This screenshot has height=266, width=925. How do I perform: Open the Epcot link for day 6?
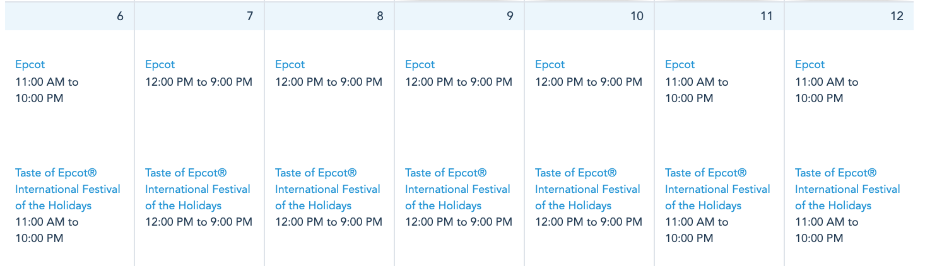tap(30, 64)
